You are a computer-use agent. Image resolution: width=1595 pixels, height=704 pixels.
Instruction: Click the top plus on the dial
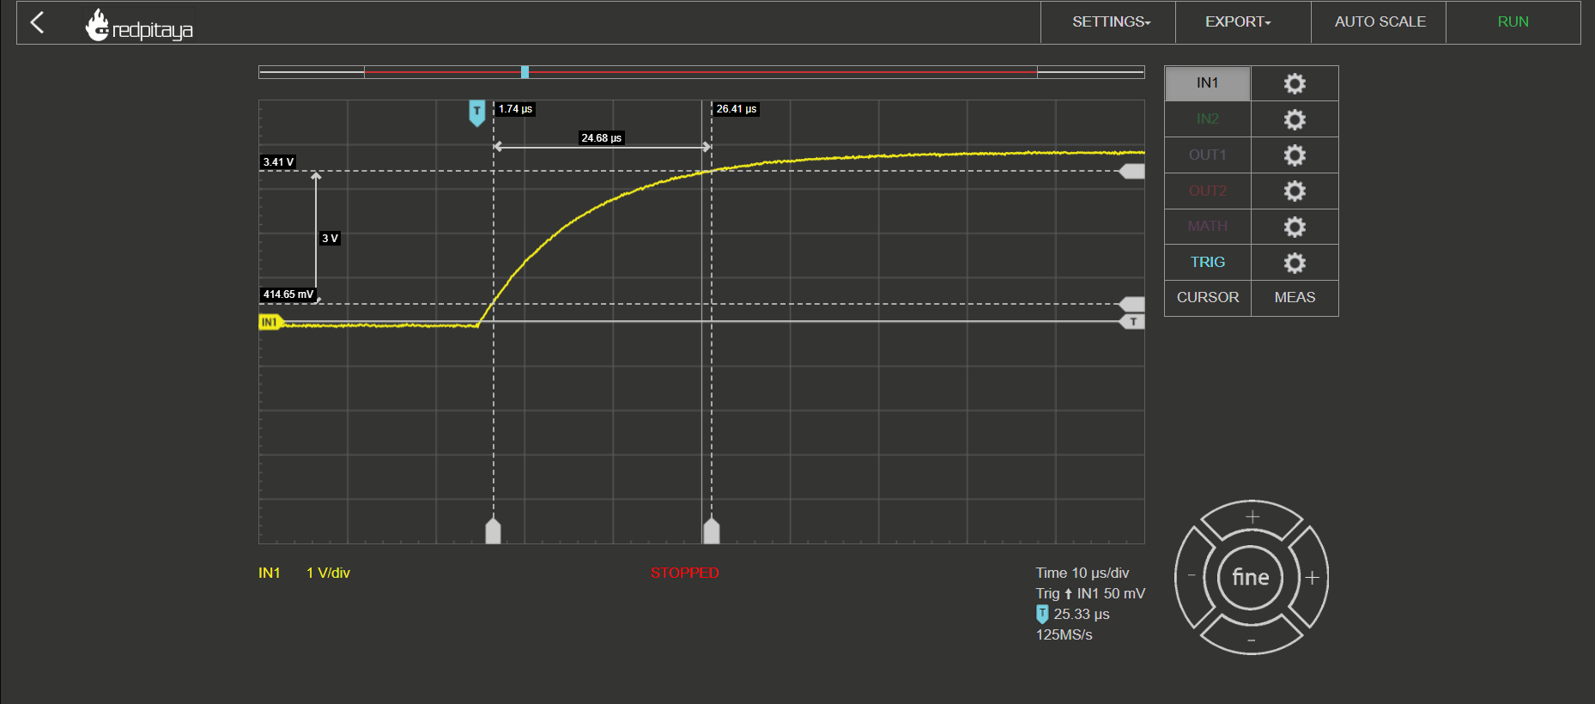(x=1252, y=517)
